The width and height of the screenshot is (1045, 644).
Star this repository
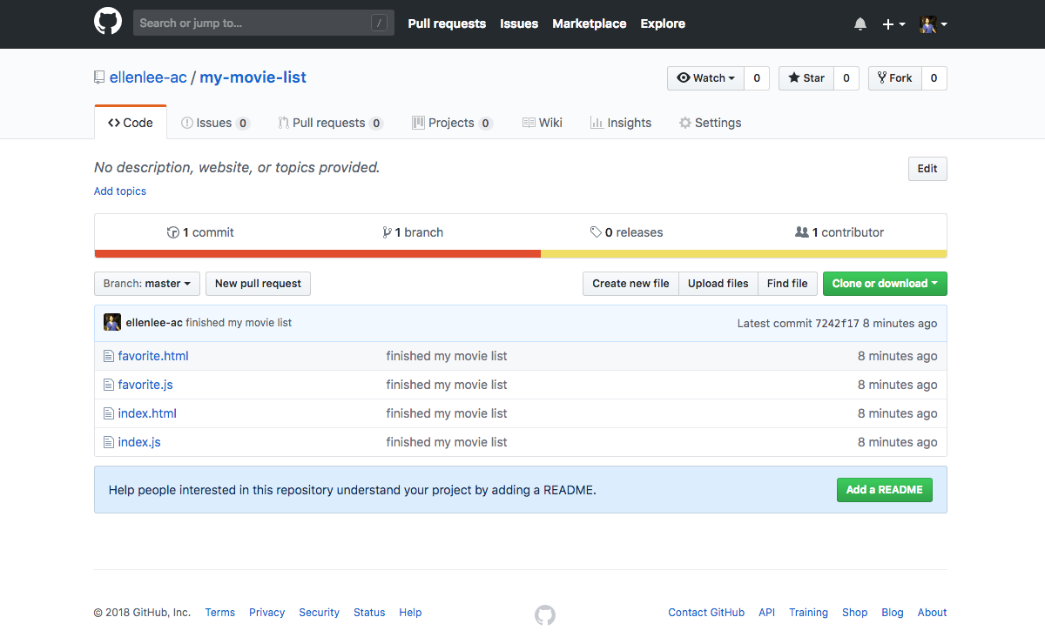[806, 78]
